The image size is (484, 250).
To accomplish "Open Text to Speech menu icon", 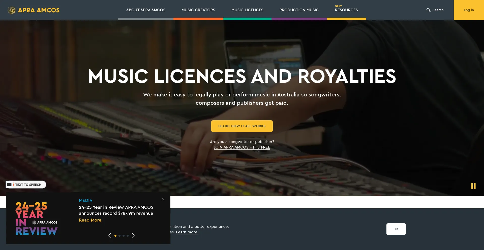I will (9, 185).
